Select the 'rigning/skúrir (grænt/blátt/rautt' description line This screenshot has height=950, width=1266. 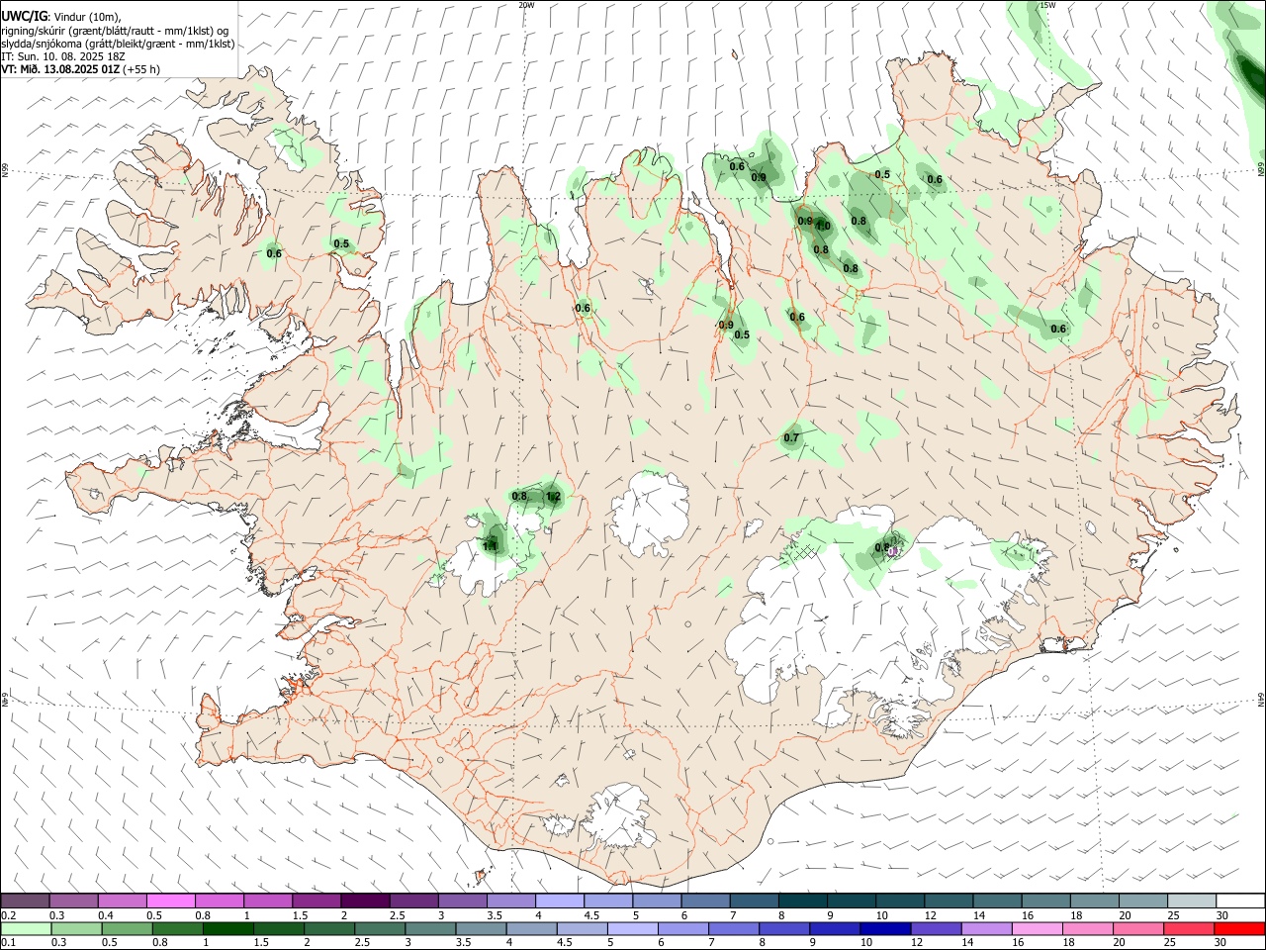point(115,30)
